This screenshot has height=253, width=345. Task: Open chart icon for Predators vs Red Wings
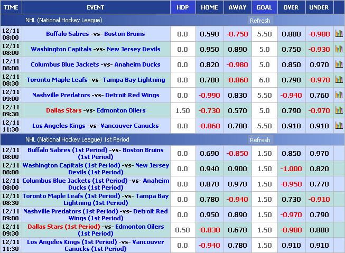(339, 95)
